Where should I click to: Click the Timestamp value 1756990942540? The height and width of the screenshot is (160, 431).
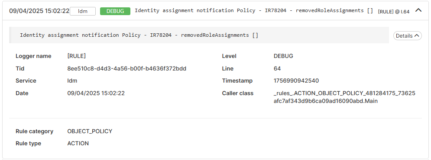(x=296, y=81)
